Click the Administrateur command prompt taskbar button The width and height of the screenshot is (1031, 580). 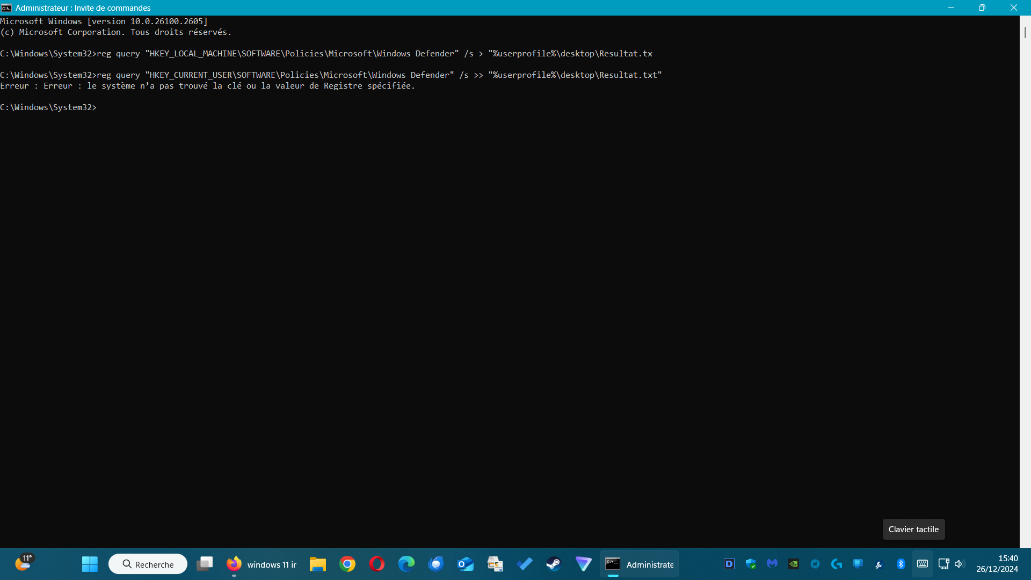click(639, 564)
